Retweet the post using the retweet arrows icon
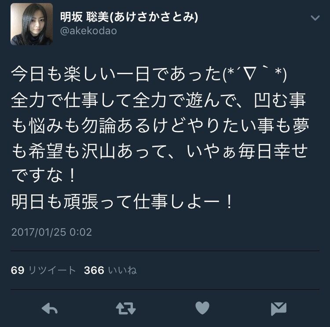The image size is (330, 327). pos(126,309)
